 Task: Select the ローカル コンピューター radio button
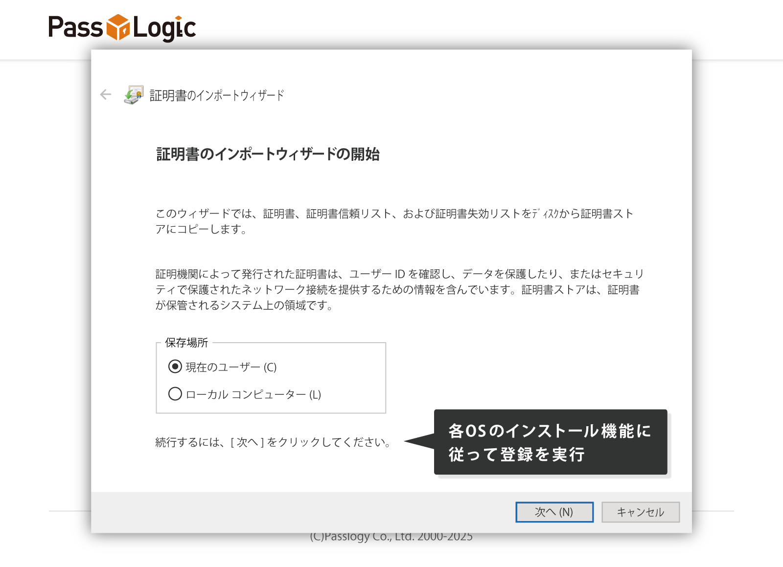[x=175, y=394]
